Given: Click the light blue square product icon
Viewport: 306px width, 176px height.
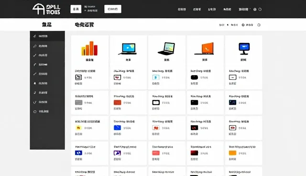Looking at the screenshot, I should pyautogui.click(x=156, y=77).
